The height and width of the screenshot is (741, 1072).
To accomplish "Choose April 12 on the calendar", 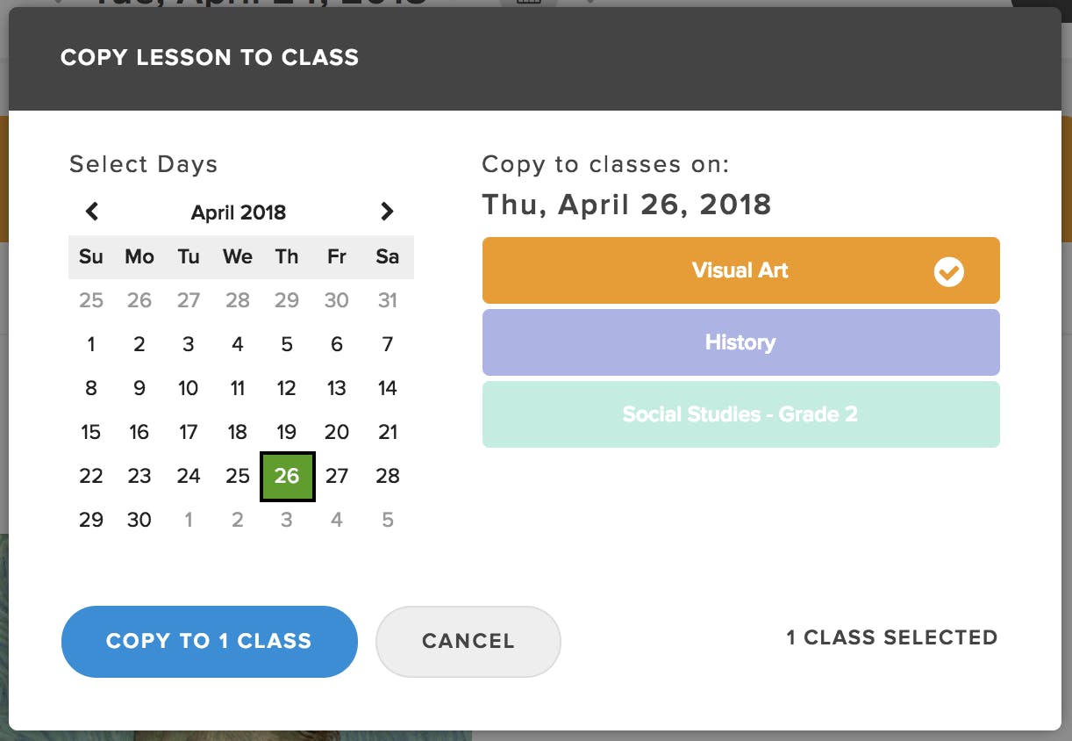I will click(x=287, y=388).
